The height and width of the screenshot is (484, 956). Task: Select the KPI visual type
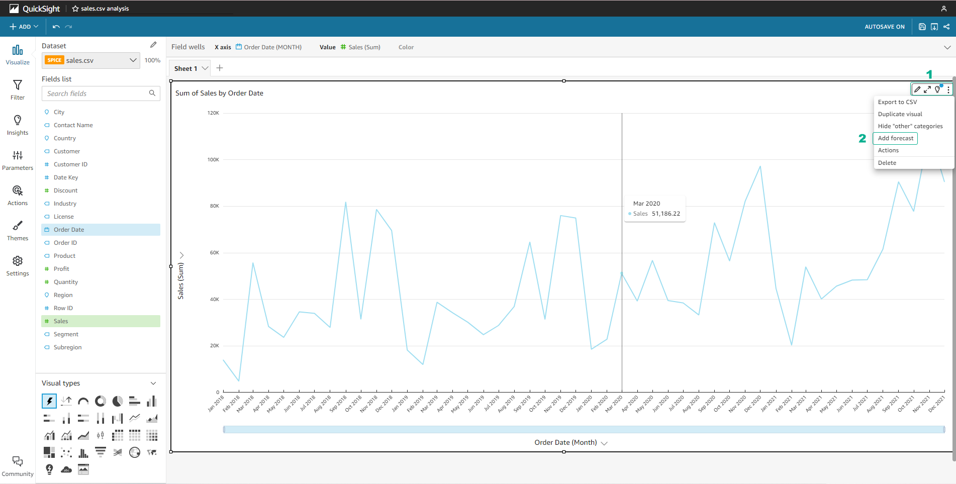click(x=66, y=401)
